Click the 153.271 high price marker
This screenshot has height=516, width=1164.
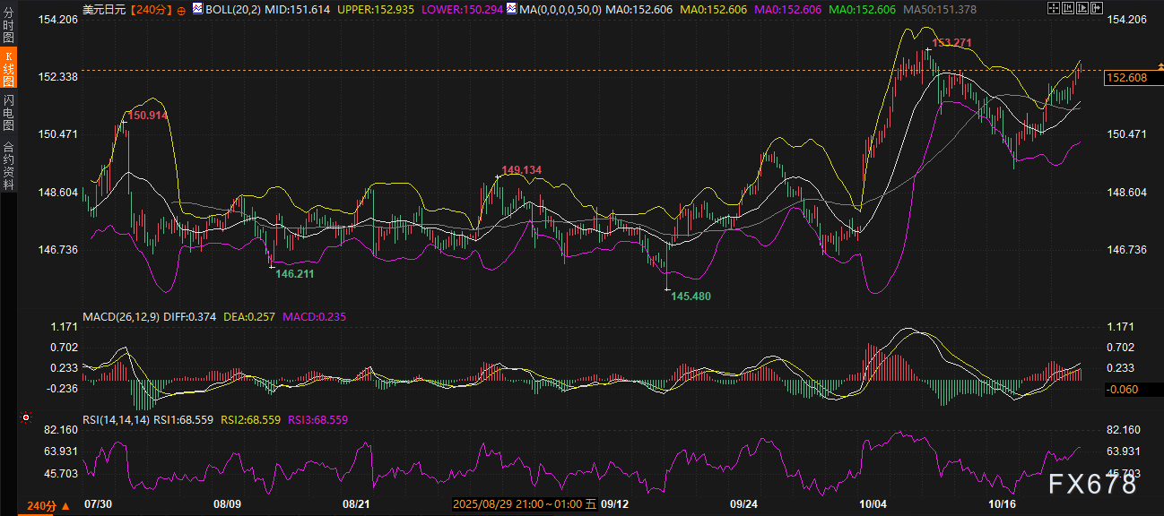pyautogui.click(x=951, y=43)
